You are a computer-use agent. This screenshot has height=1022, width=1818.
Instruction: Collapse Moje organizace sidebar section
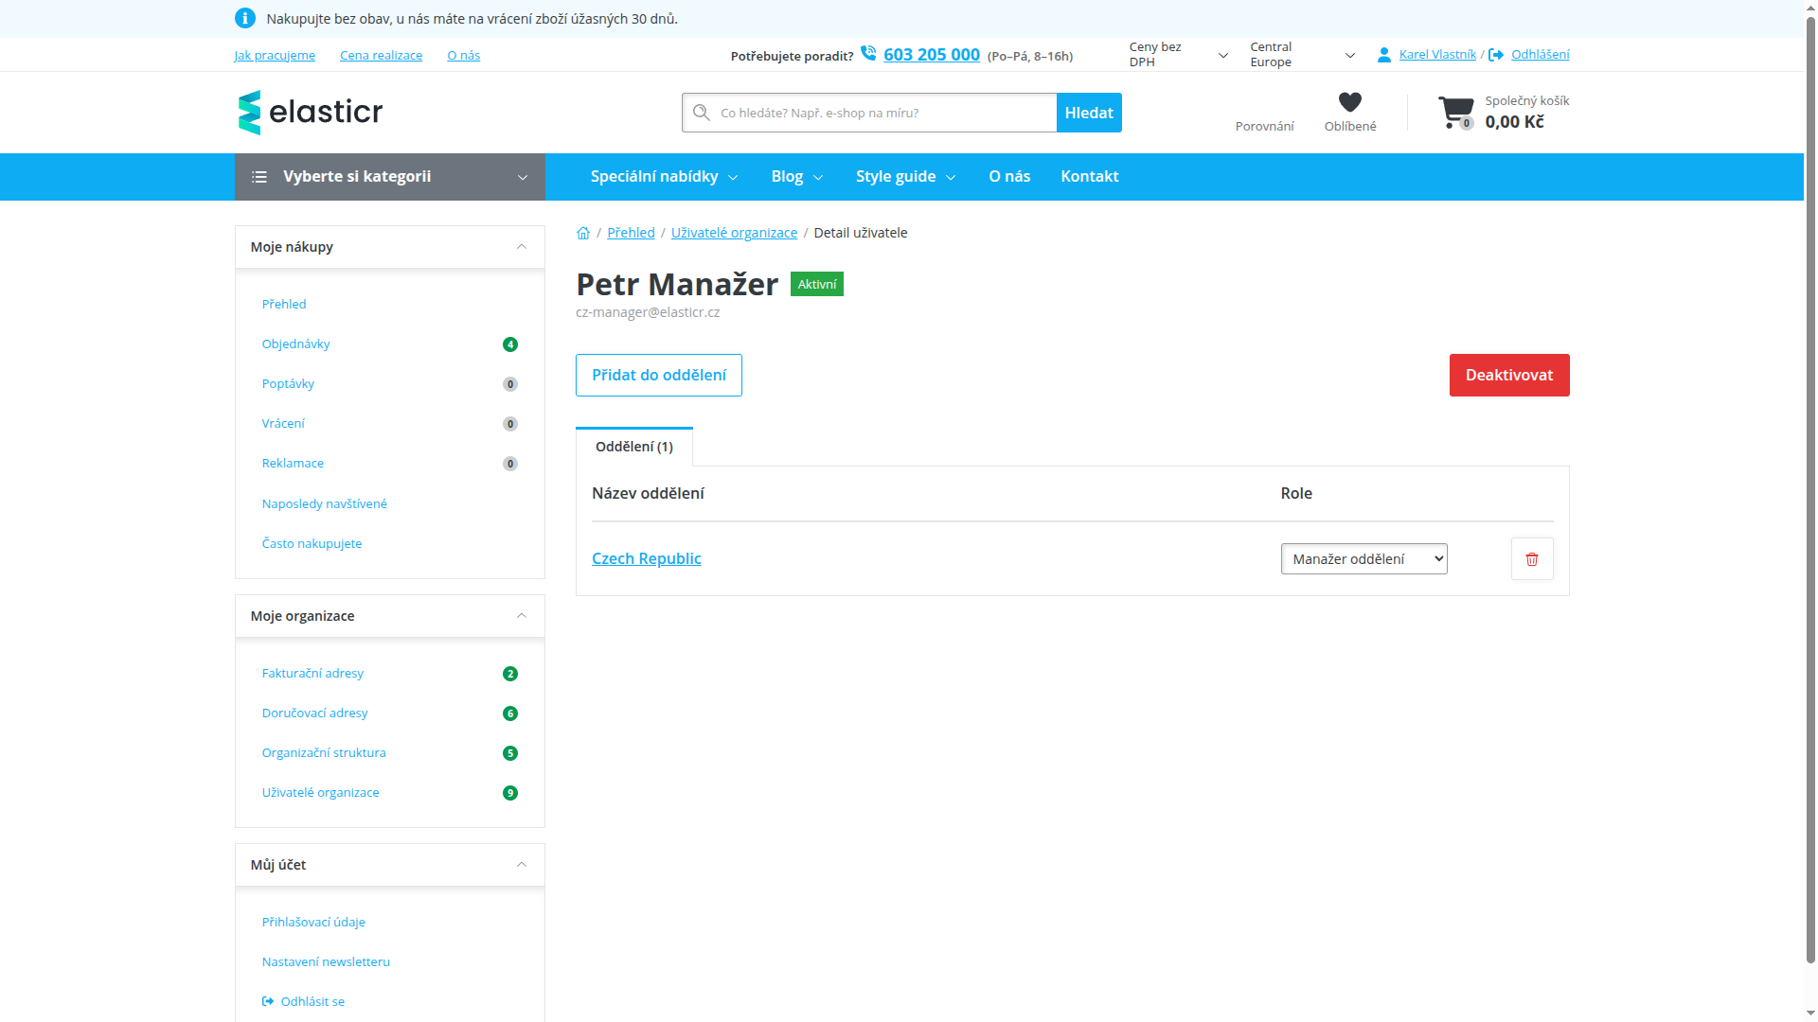click(390, 616)
